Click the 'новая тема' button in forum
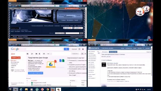The width and height of the screenshot is (161, 91). (x=68, y=28)
